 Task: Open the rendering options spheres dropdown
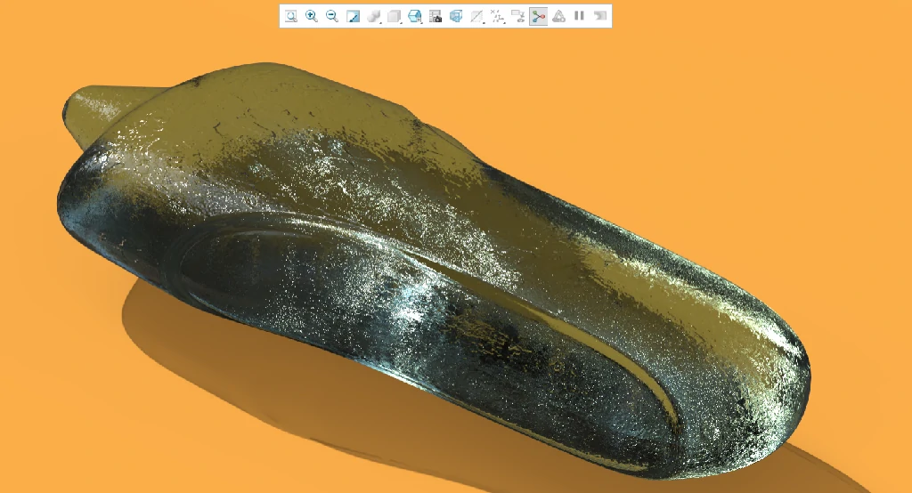pyautogui.click(x=374, y=16)
